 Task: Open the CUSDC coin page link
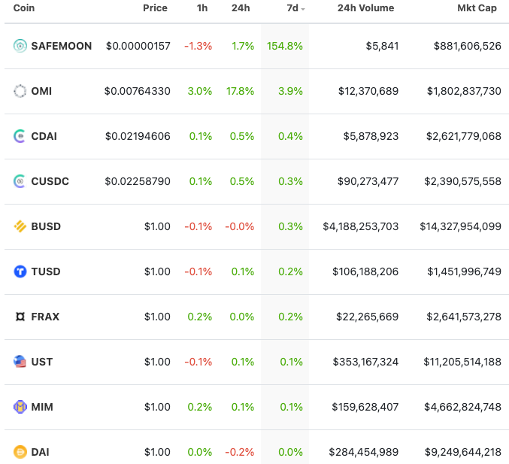point(50,181)
